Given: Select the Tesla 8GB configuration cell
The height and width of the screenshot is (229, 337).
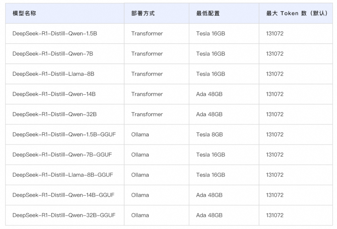Looking at the screenshot, I should (x=209, y=135).
